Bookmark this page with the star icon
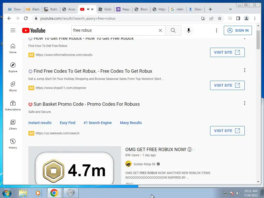The image size is (264, 198). tap(220, 18)
